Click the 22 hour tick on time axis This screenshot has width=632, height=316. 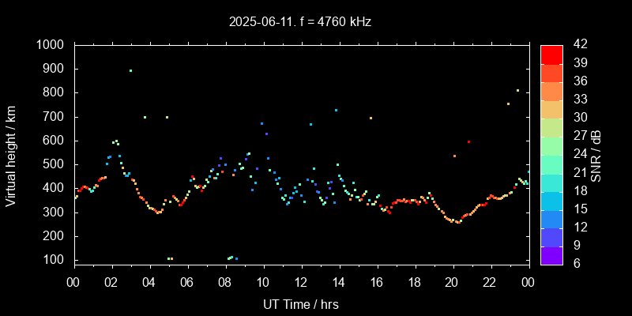pyautogui.click(x=490, y=282)
